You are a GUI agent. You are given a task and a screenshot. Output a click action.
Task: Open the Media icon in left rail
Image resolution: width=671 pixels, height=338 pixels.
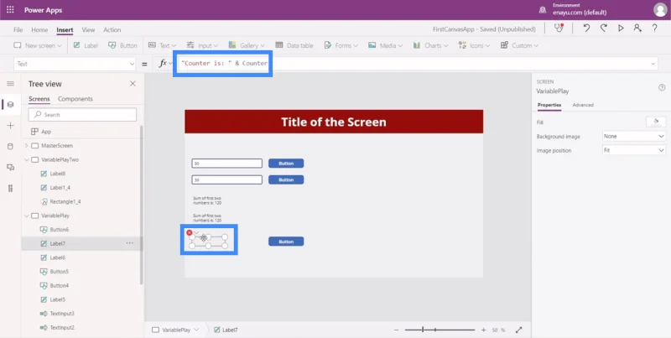(x=10, y=167)
